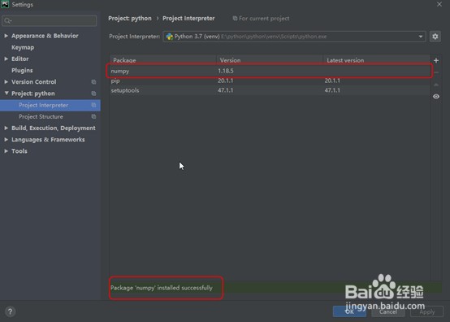Click the copy icon next to Version Control
Viewport: 450px width, 322px height.
coord(93,82)
